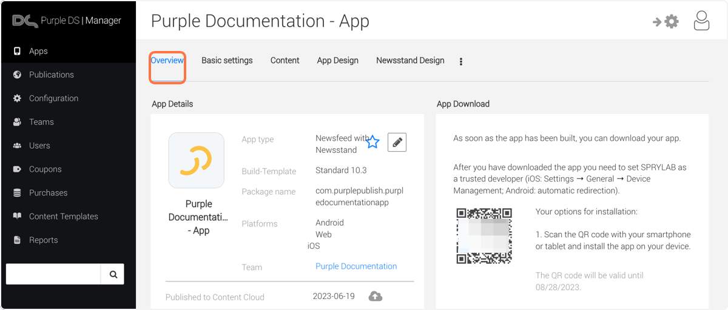Click the App Details heading

[x=172, y=104]
